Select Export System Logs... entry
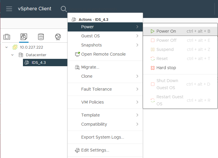 coord(105,137)
